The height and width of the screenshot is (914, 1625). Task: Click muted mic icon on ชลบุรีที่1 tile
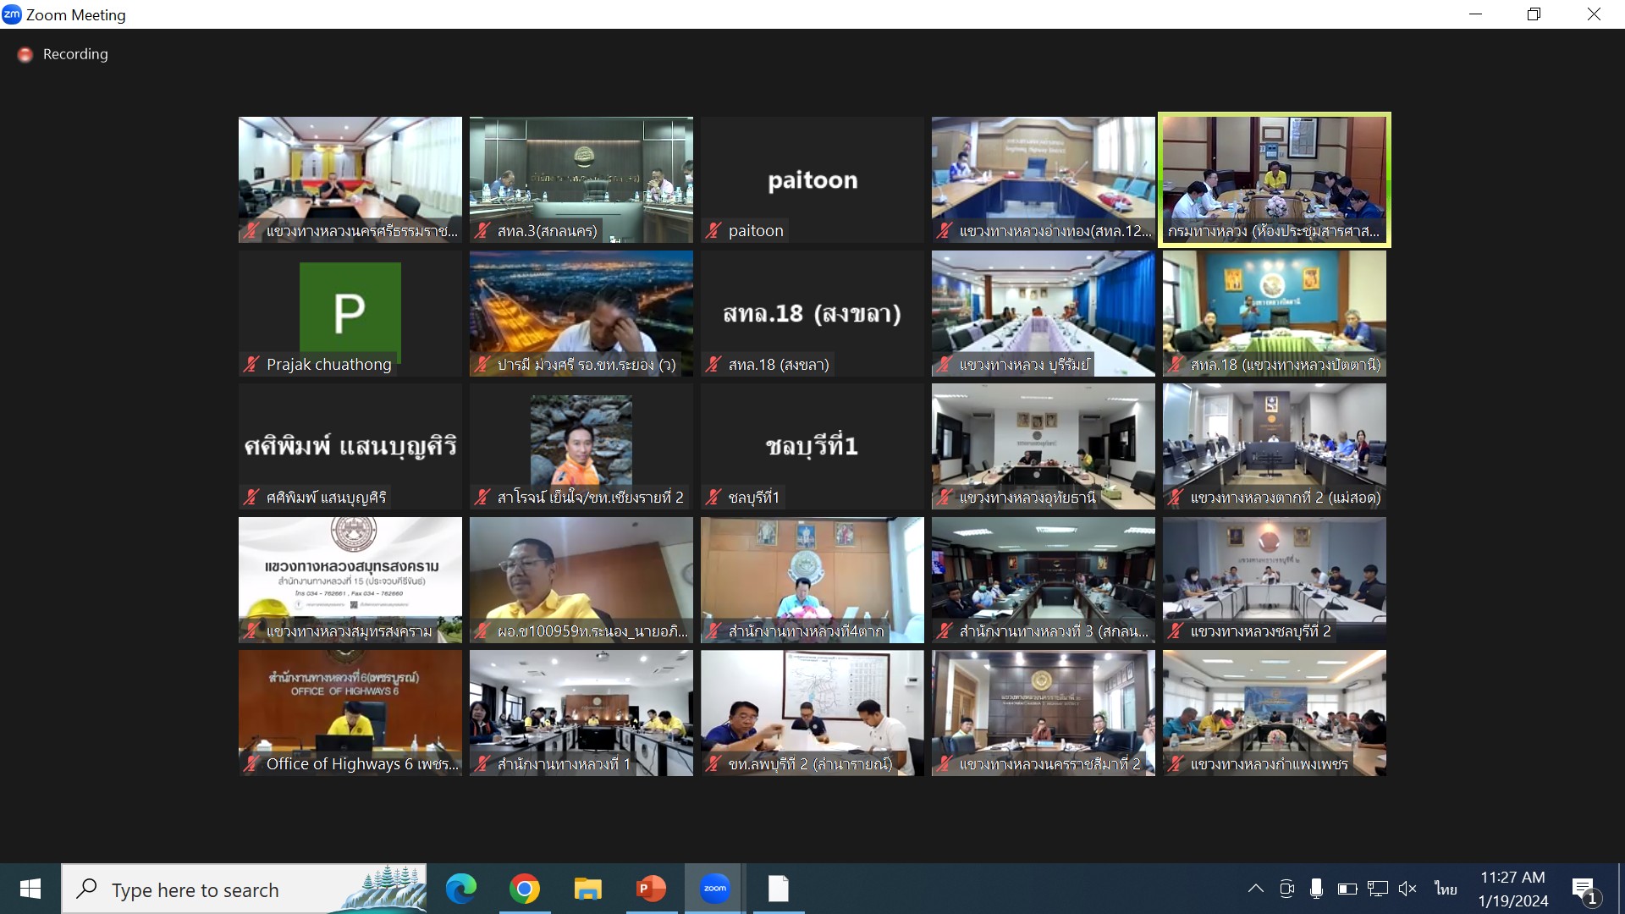click(713, 497)
